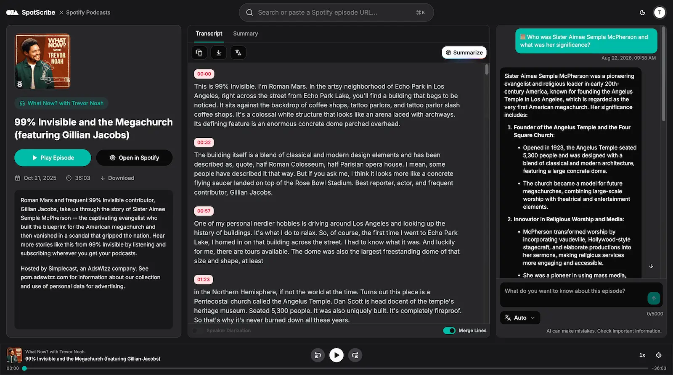
Task: Skip forward 15 seconds in player
Action: coord(355,355)
